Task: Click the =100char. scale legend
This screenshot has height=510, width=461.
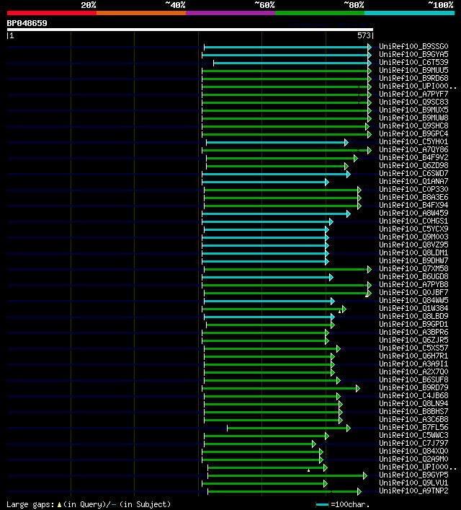Action: point(343,505)
